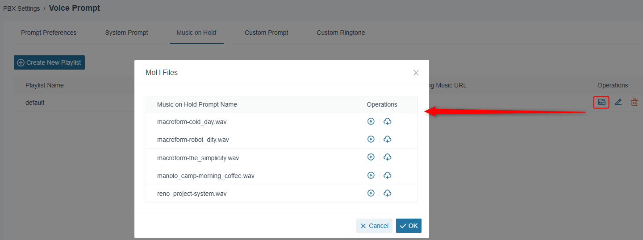Download macroform-the_simplicity.wav file

point(388,157)
